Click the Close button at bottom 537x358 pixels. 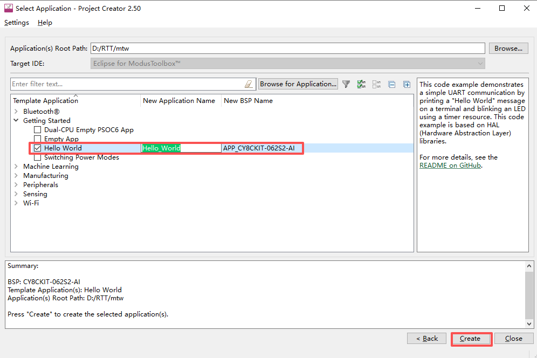tap(514, 339)
